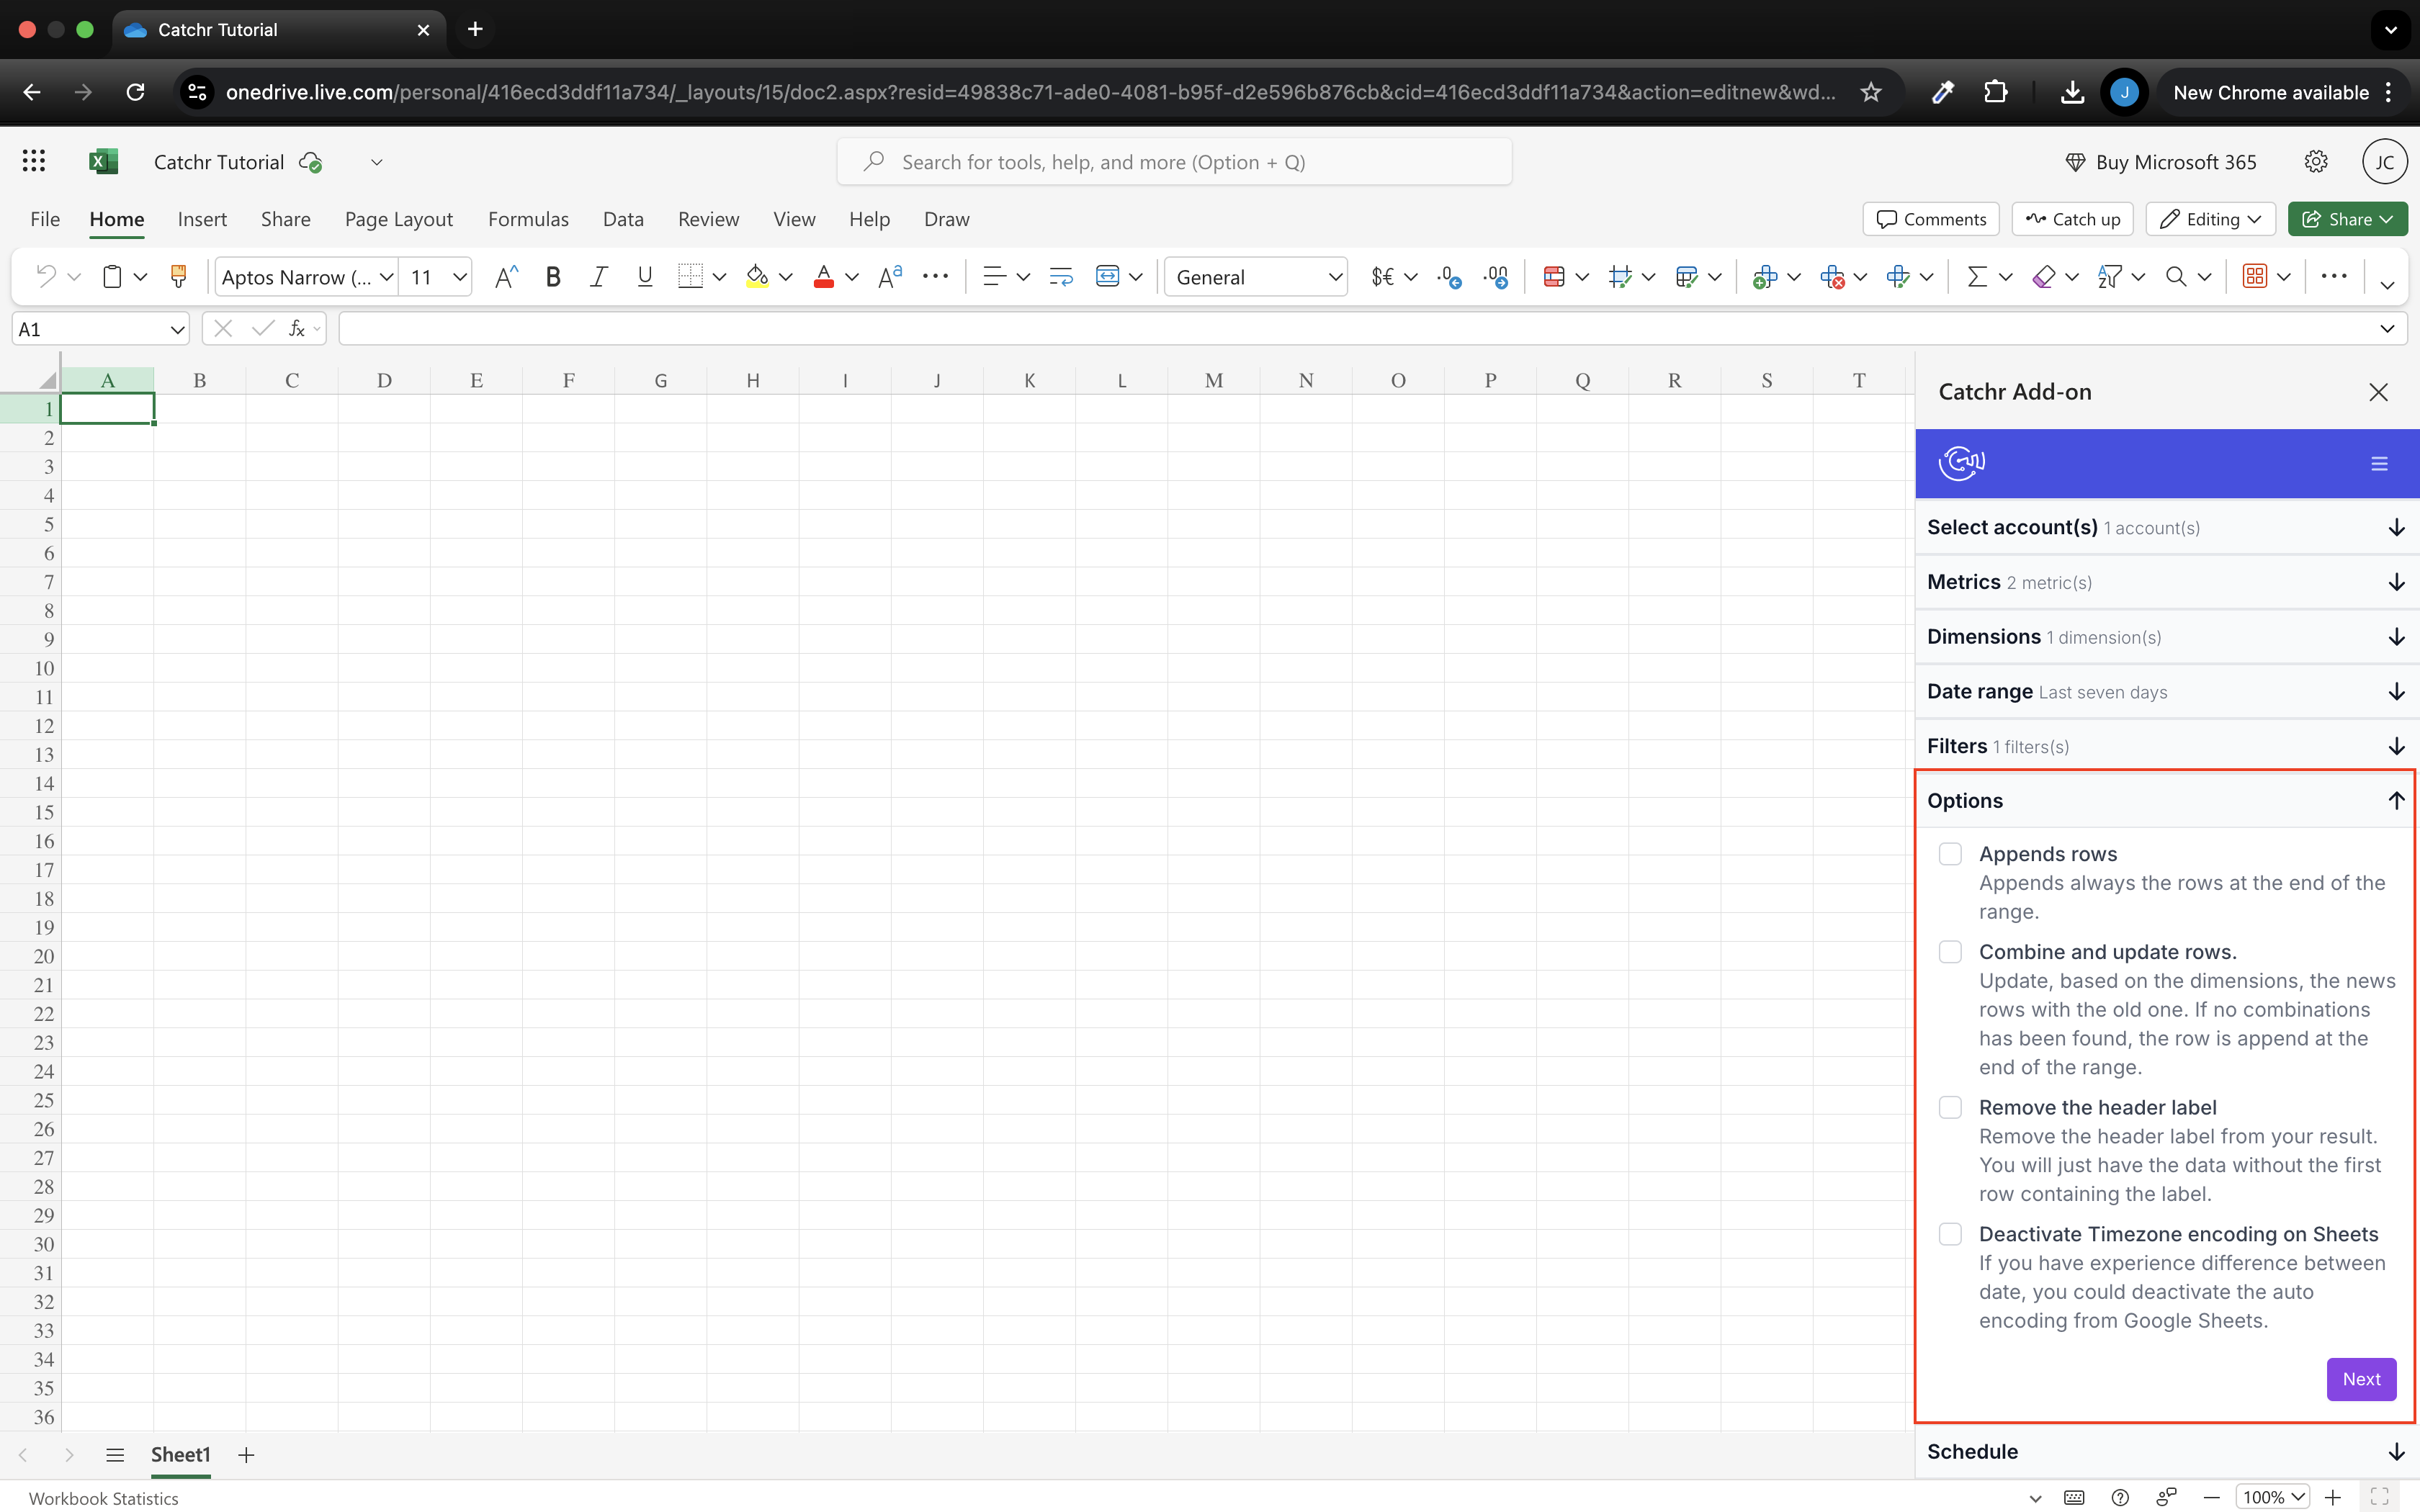The height and width of the screenshot is (1512, 2420).
Task: Expand the Date range section
Action: click(2167, 691)
